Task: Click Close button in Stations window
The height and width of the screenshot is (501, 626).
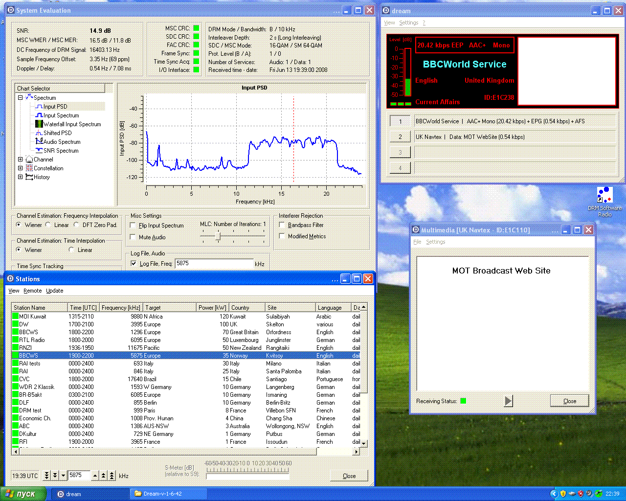Action: pos(349,476)
